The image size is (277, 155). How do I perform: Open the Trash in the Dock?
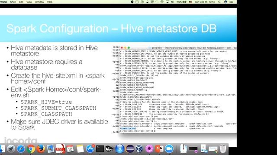222,149
